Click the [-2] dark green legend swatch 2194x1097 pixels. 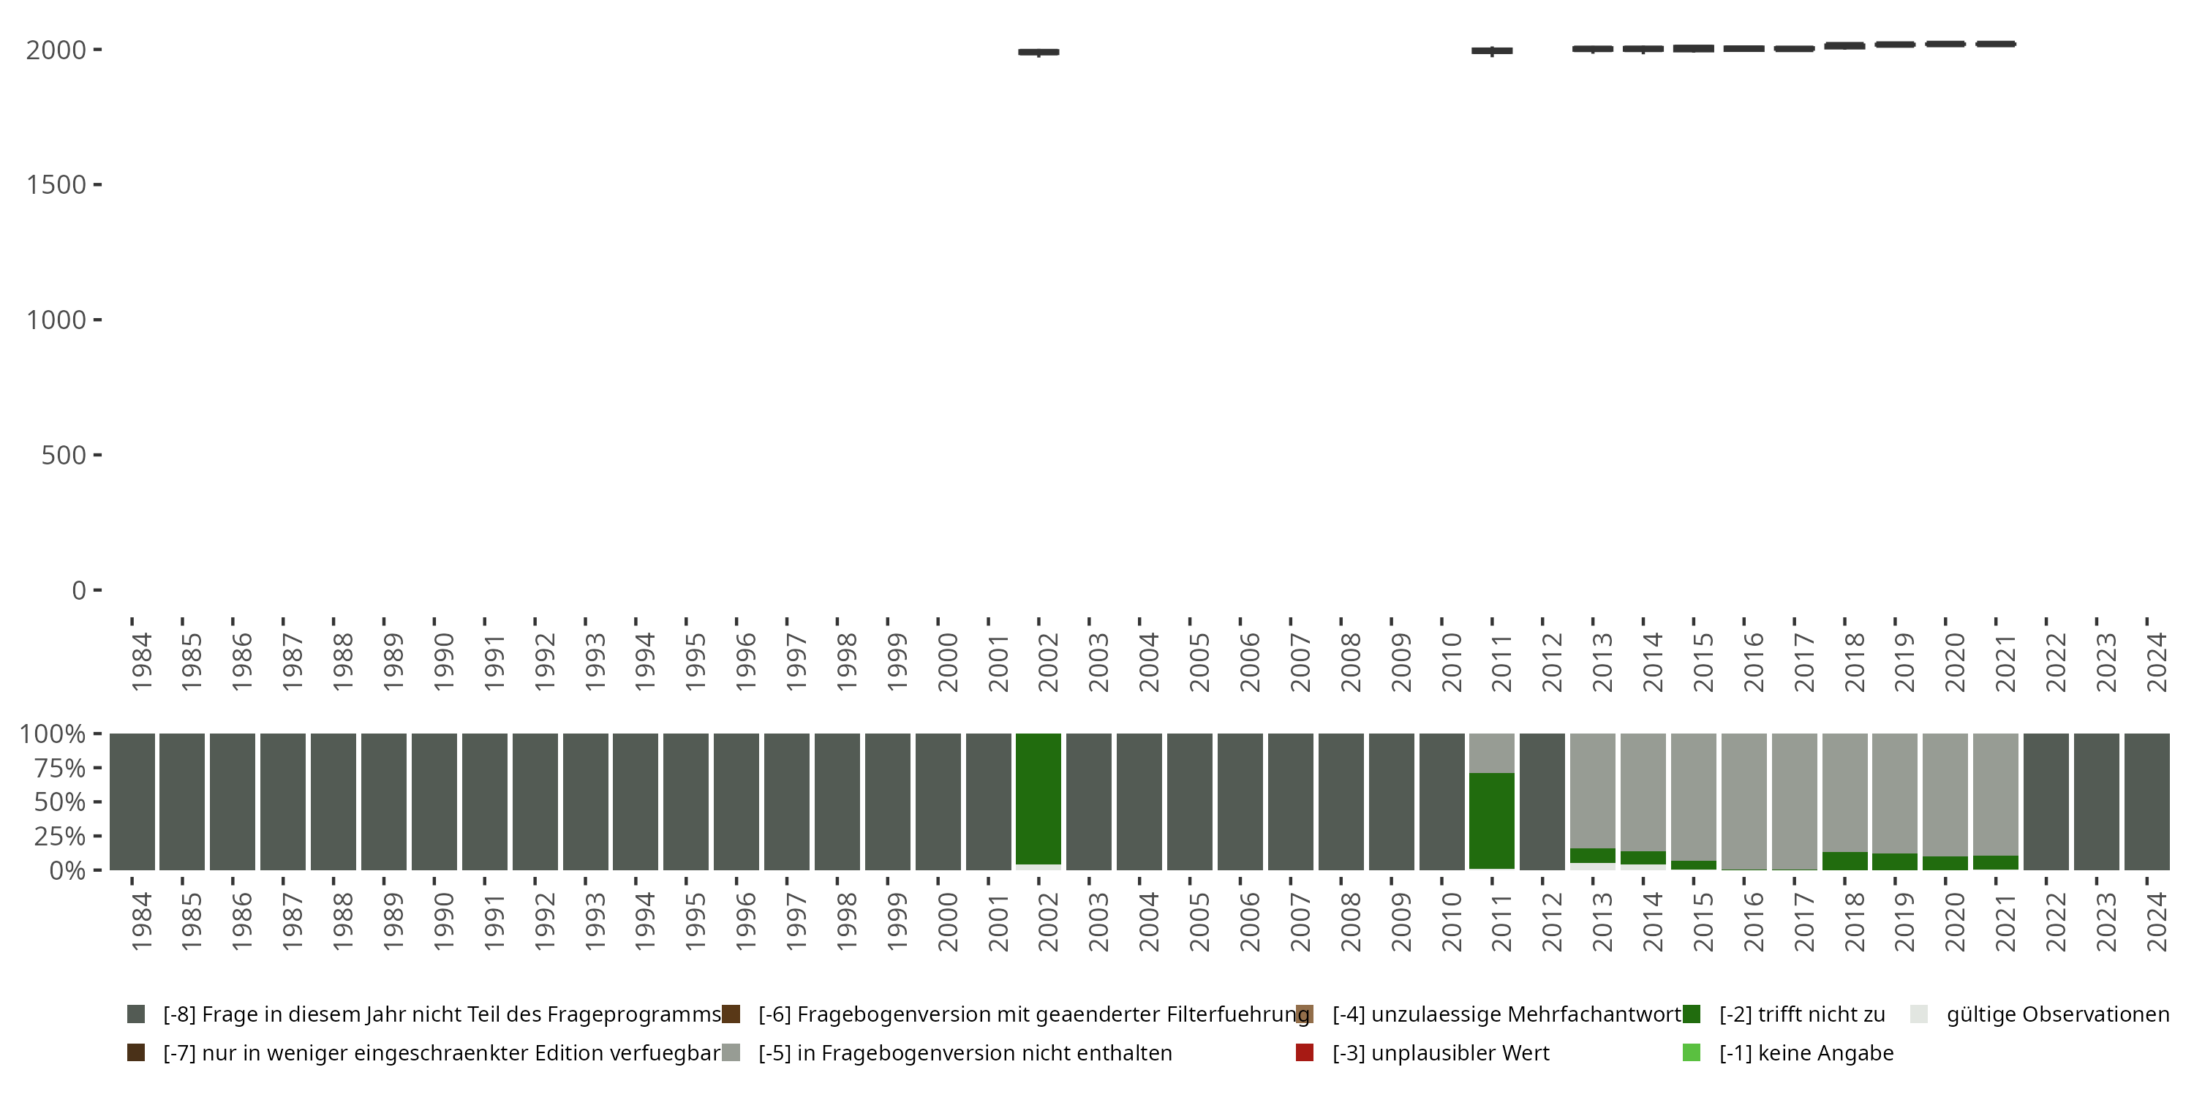[1692, 1014]
